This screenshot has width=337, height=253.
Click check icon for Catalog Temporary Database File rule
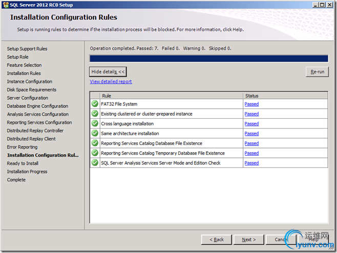click(x=95, y=153)
